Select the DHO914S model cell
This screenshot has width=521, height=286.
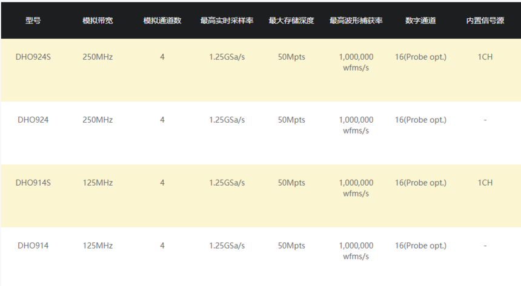pos(33,183)
